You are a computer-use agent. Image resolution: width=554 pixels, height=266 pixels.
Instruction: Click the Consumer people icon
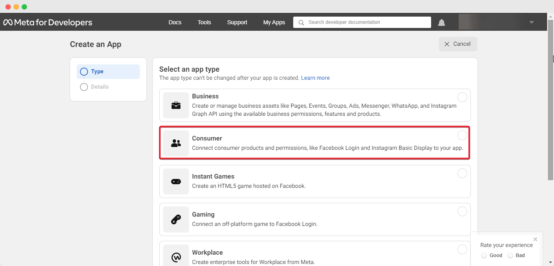[176, 143]
